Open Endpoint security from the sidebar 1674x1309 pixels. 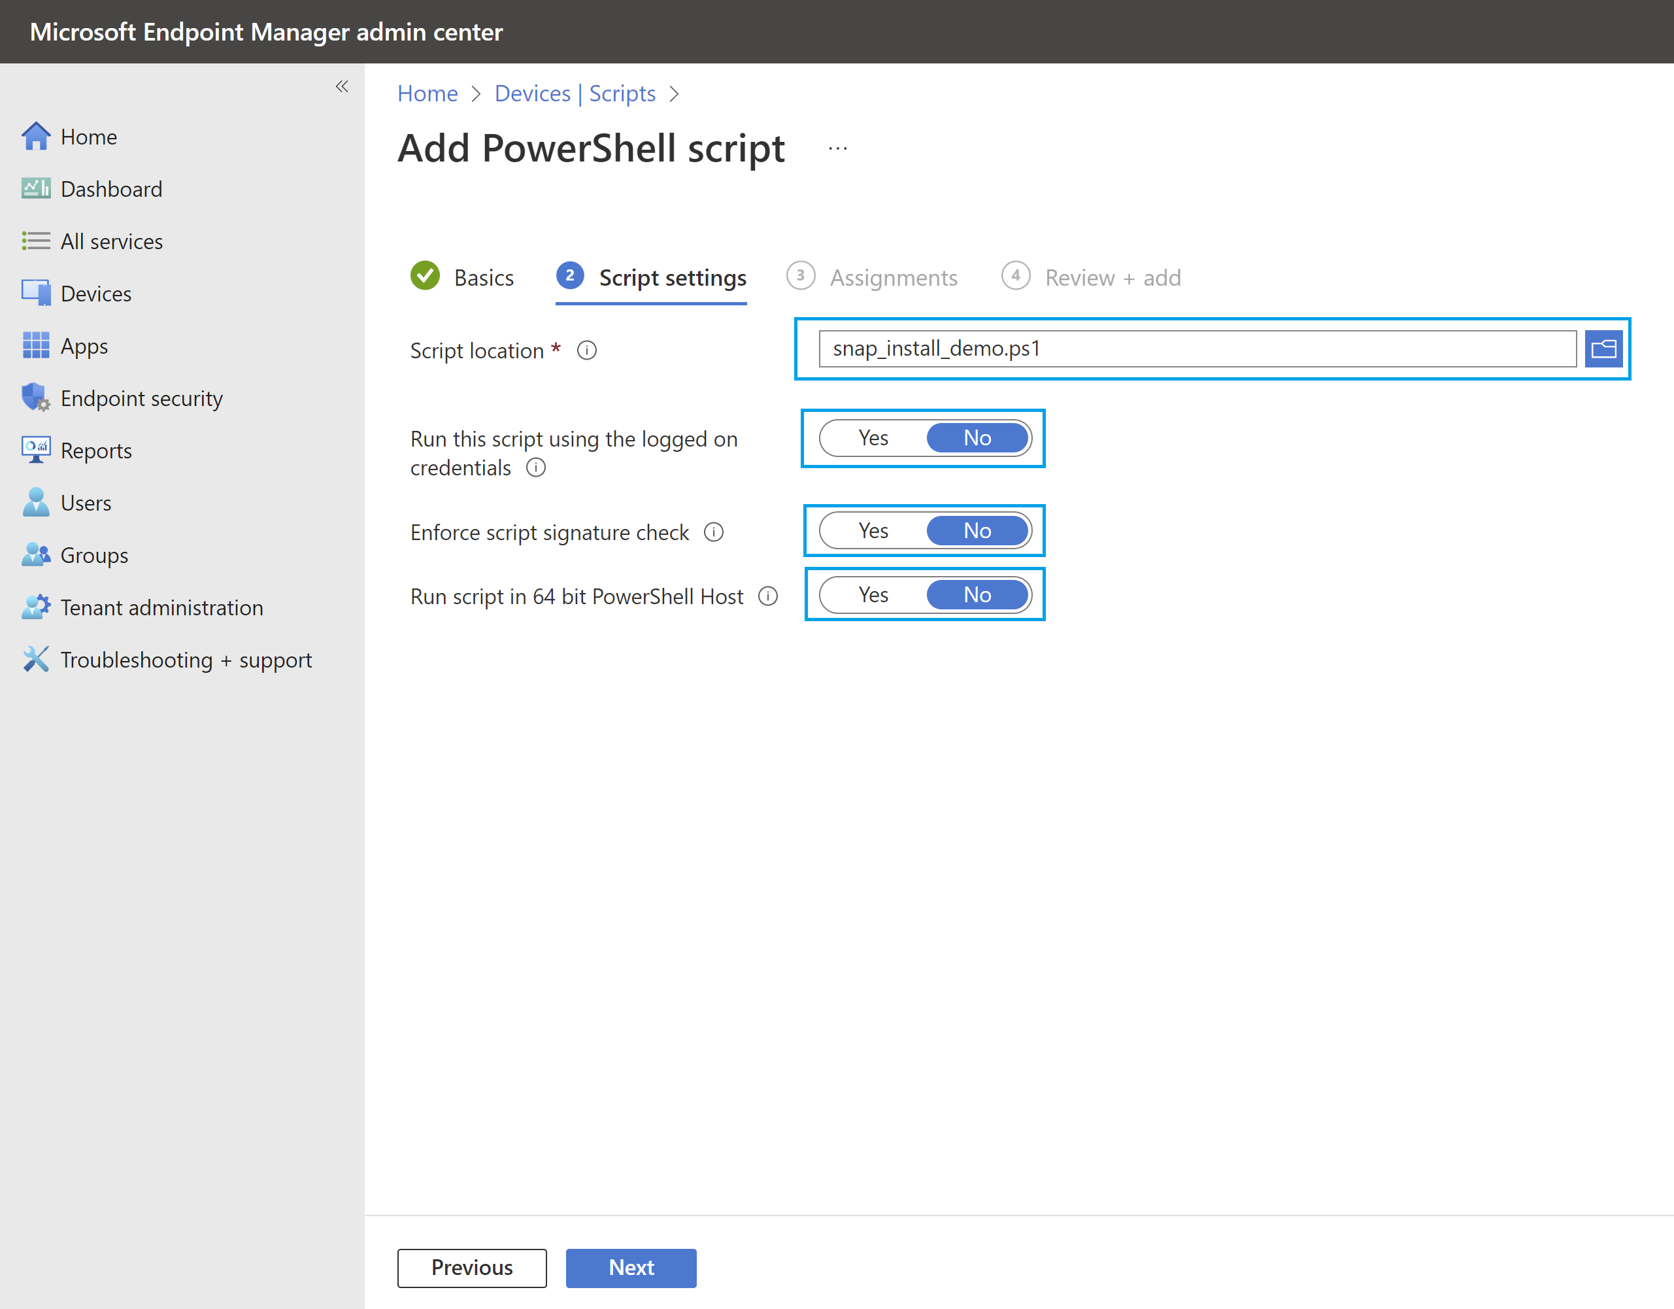(x=141, y=398)
